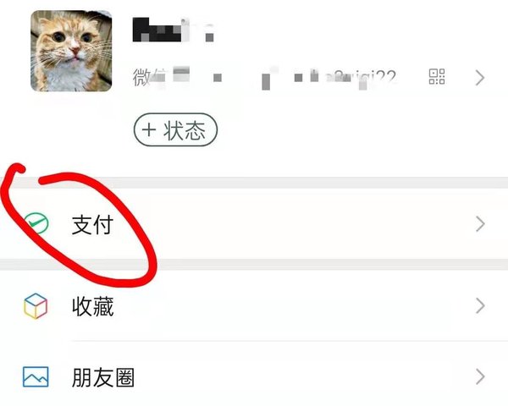Open the 收藏 menu entry label
This screenshot has width=508, height=406.
(92, 306)
